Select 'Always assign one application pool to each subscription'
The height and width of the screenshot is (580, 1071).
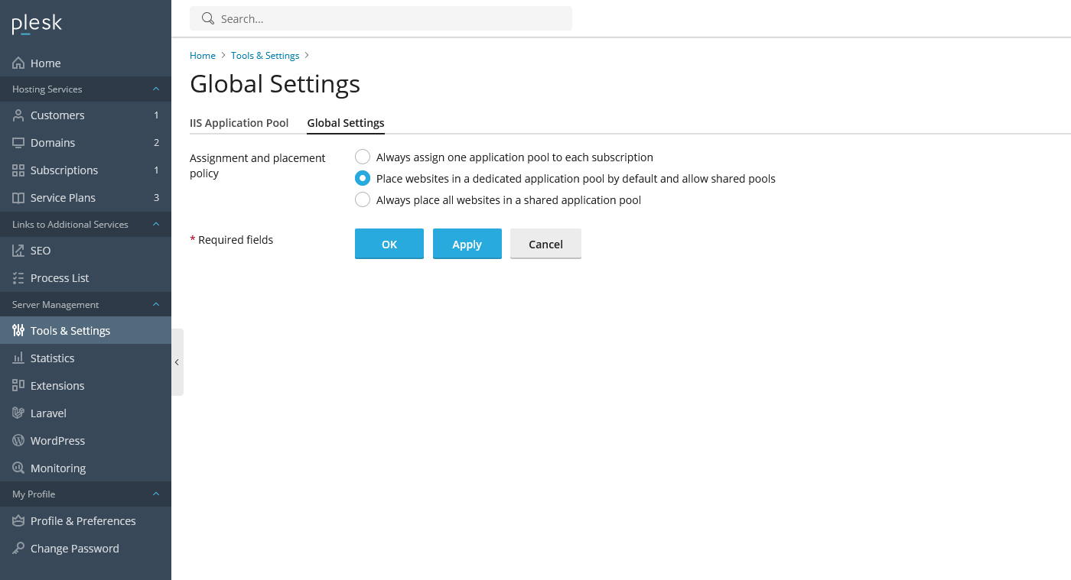click(362, 157)
